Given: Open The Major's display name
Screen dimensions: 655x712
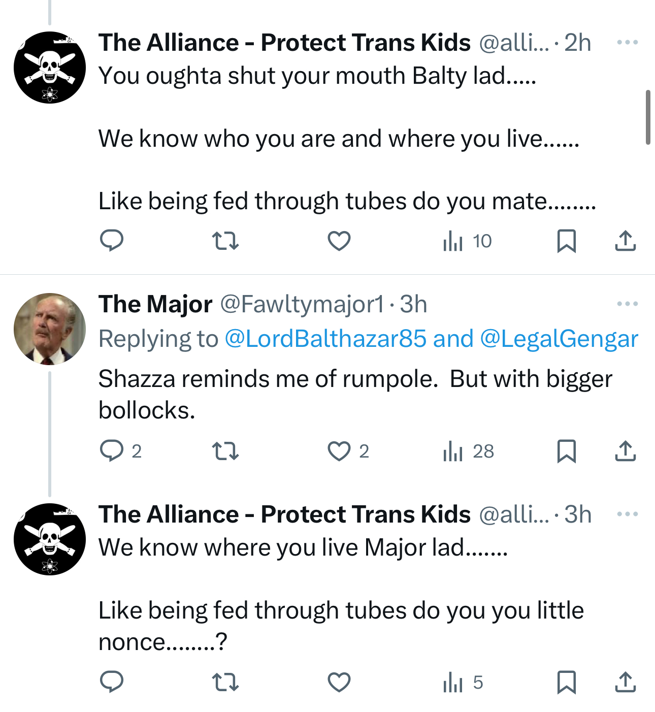Looking at the screenshot, I should 155,304.
